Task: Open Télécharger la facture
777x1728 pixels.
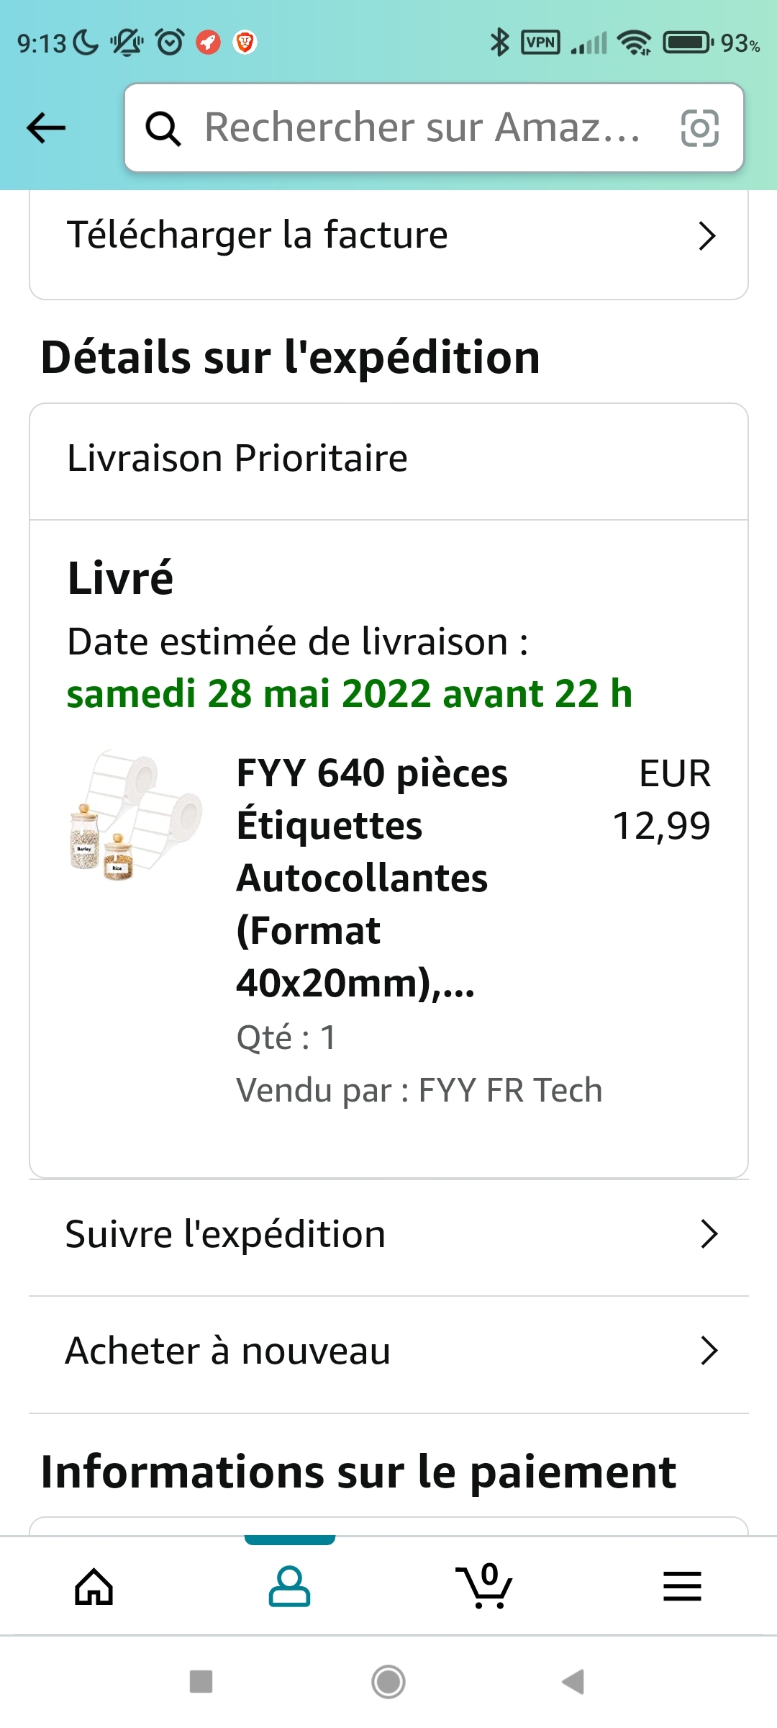Action: (x=258, y=235)
